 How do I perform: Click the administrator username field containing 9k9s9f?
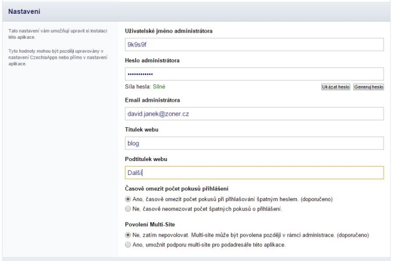(255, 45)
